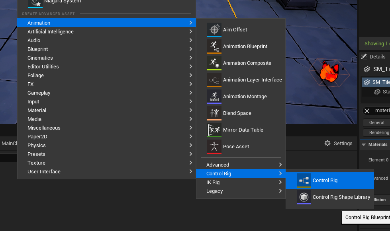Open the Gameplay submenu
The image size is (390, 231).
106,93
